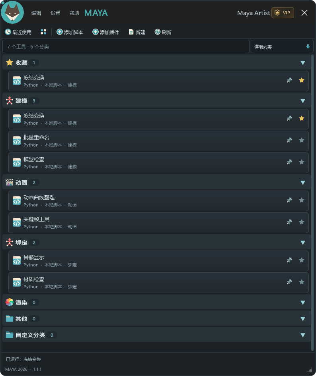316x376 pixels.
Task: Select the 骨骼显示 tool name
Action: coord(34,257)
